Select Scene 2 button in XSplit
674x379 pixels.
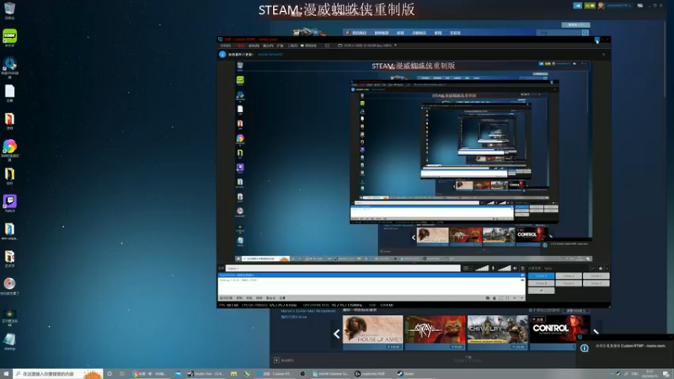[x=569, y=276]
